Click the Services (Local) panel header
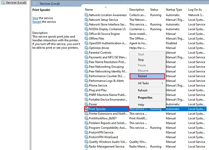The height and width of the screenshot is (150, 209). coord(50,4)
